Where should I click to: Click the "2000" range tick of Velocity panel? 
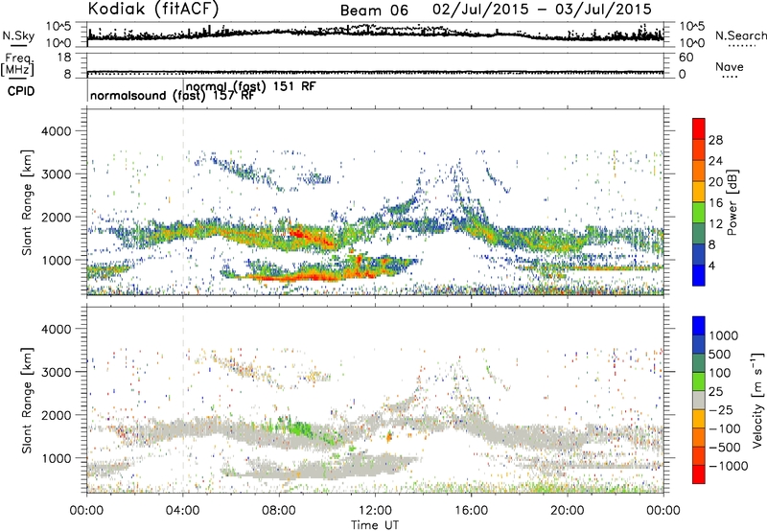click(57, 415)
